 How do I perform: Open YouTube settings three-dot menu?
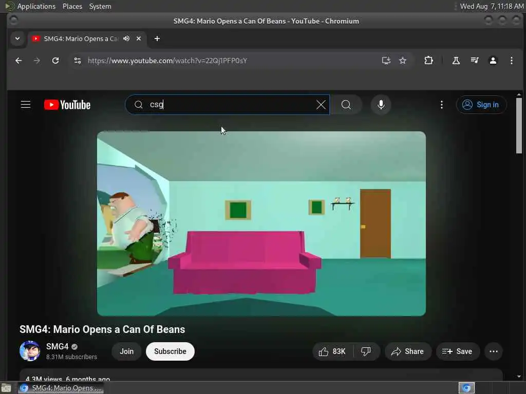(441, 105)
